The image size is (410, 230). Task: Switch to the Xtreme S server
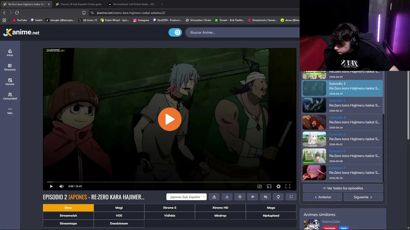(170, 208)
